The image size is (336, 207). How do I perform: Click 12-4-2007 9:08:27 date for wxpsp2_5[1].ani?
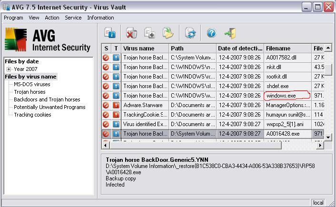coord(239,124)
